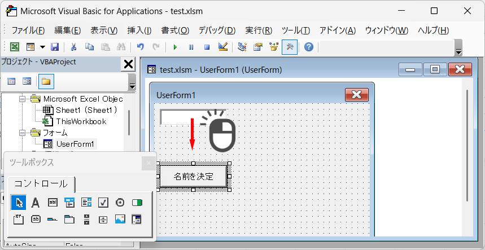The height and width of the screenshot is (250, 485).
Task: Click the Insert UserForm toolbar icon
Action: [30, 47]
